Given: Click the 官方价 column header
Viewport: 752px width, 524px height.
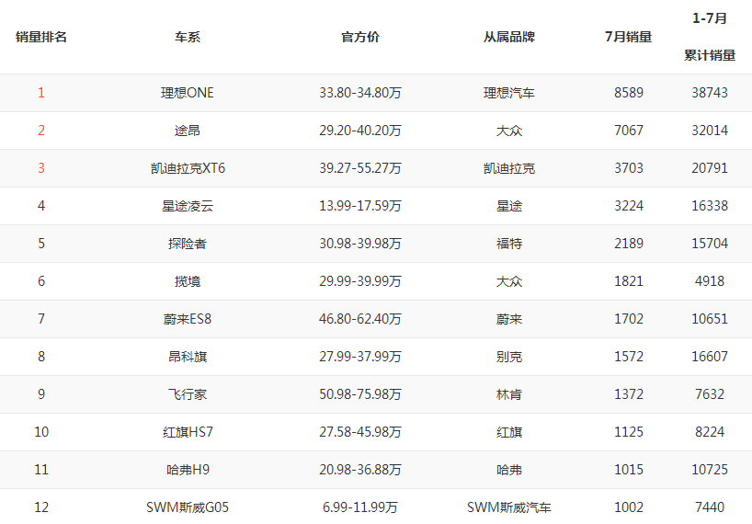Looking at the screenshot, I should click(360, 38).
